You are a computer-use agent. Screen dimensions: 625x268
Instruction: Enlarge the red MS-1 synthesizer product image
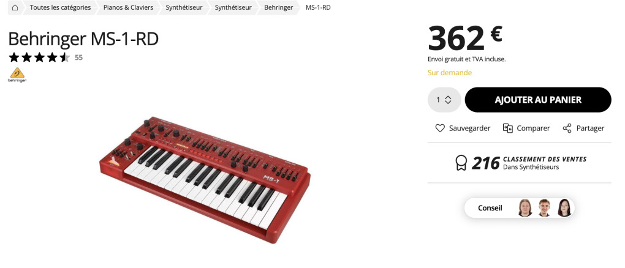[205, 180]
